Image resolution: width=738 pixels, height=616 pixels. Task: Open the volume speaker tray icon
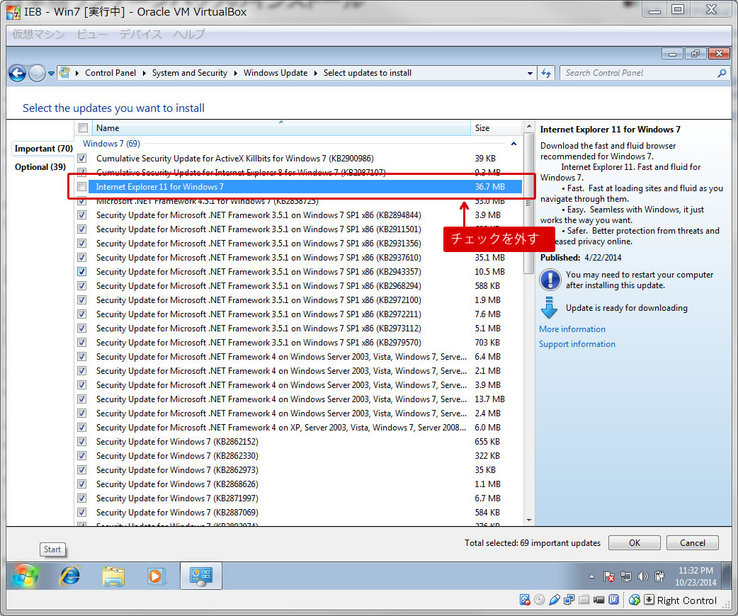coord(642,576)
